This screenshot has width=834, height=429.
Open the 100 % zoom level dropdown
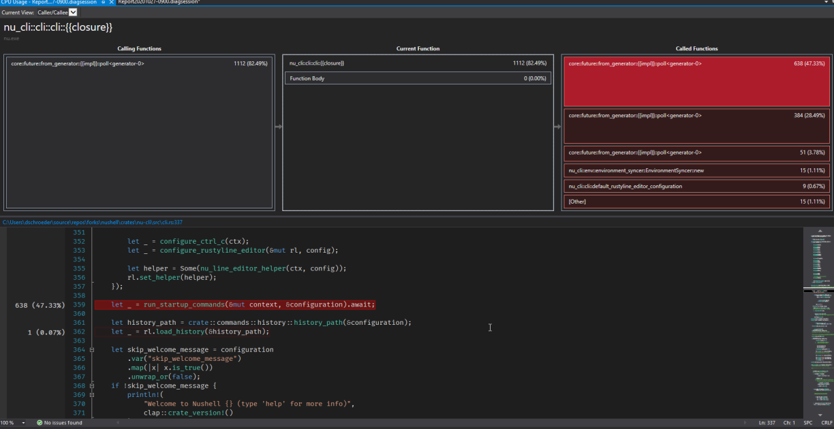[x=23, y=423]
